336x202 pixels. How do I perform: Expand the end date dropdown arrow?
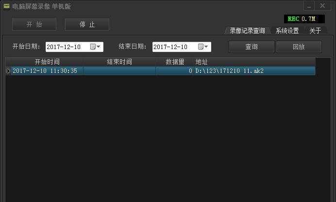[206, 47]
